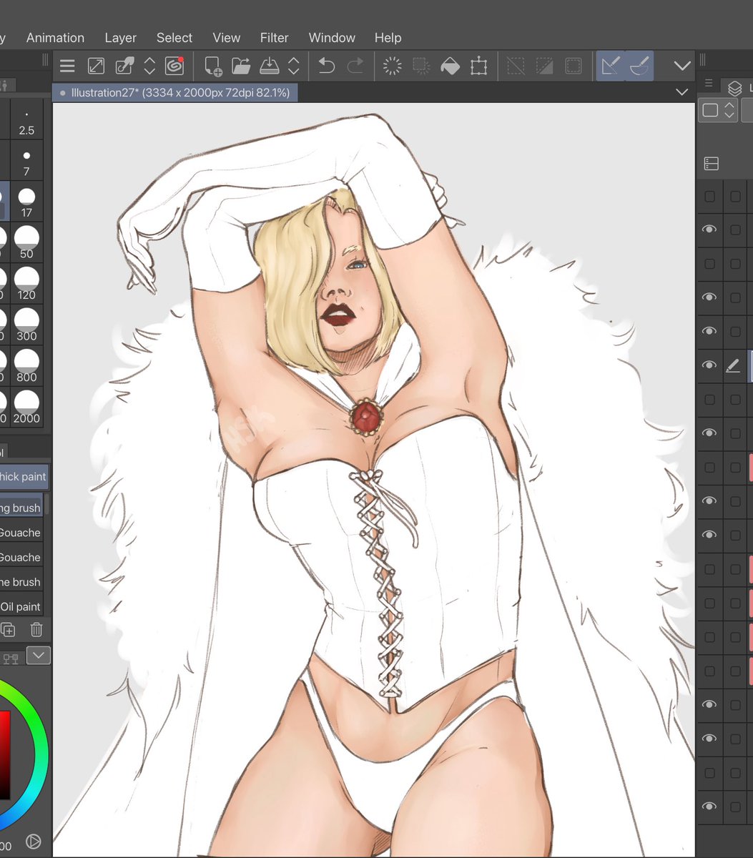Choose brush size 50
The width and height of the screenshot is (753, 858).
coord(26,242)
